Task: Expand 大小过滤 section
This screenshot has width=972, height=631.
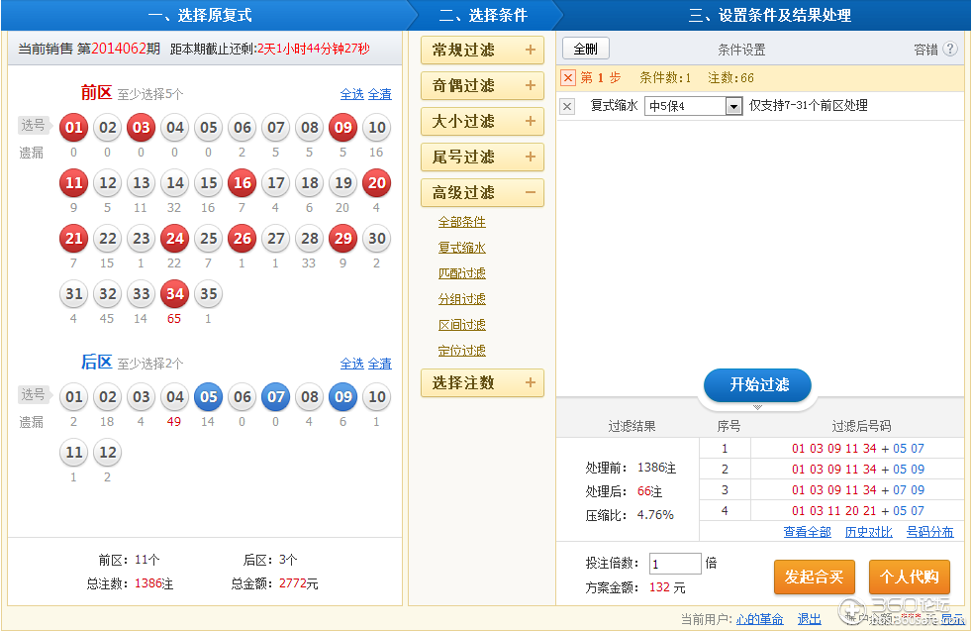Action: (x=482, y=122)
